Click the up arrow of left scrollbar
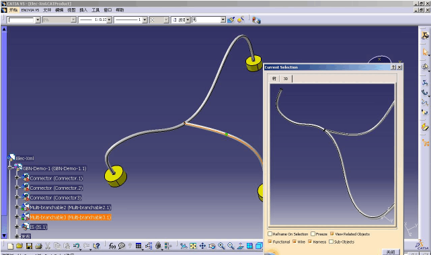 click(4, 29)
